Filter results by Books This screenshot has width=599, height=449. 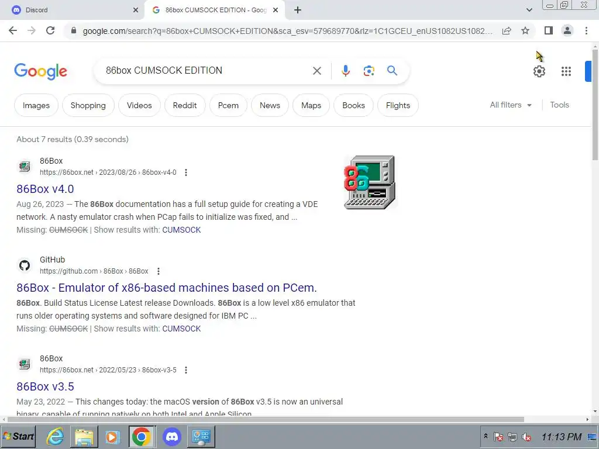(353, 105)
